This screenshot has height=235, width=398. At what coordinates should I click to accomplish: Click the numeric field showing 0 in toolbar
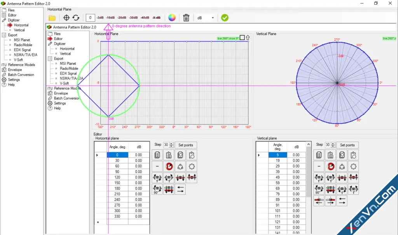(x=90, y=18)
